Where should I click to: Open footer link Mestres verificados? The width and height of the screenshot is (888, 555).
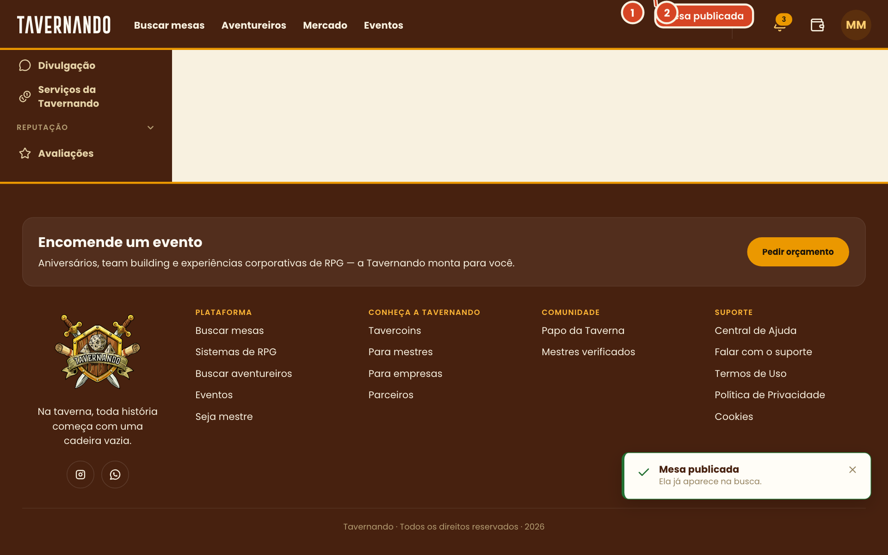pos(588,352)
